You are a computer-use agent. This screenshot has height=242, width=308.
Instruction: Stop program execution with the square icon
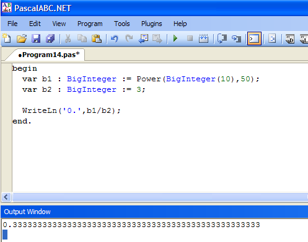click(190, 38)
